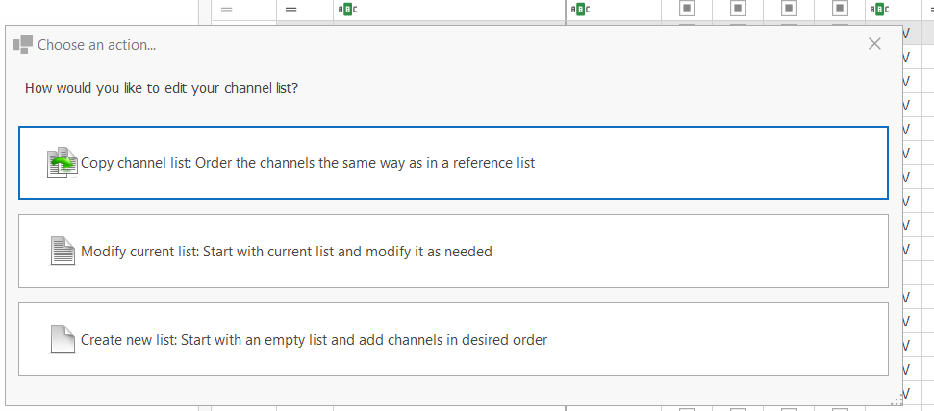
Task: Click the question text about editing your channel list
Action: [162, 88]
